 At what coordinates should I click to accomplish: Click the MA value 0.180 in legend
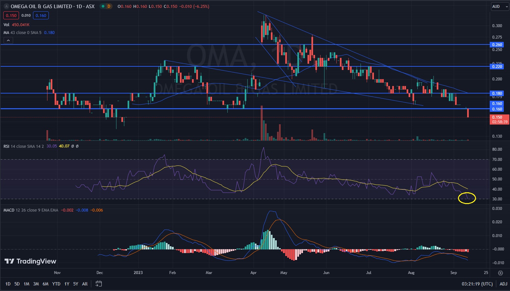(x=49, y=33)
